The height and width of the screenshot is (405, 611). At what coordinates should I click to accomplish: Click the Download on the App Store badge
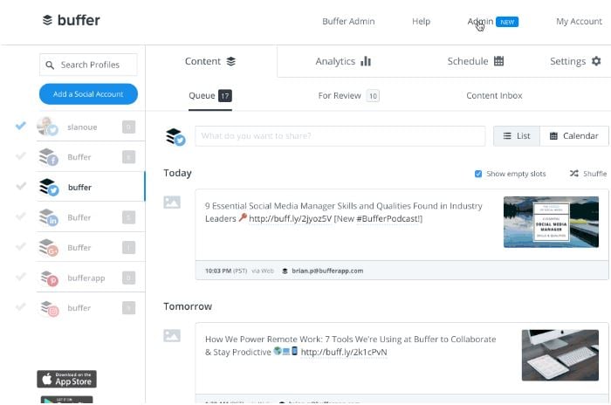coord(66,379)
